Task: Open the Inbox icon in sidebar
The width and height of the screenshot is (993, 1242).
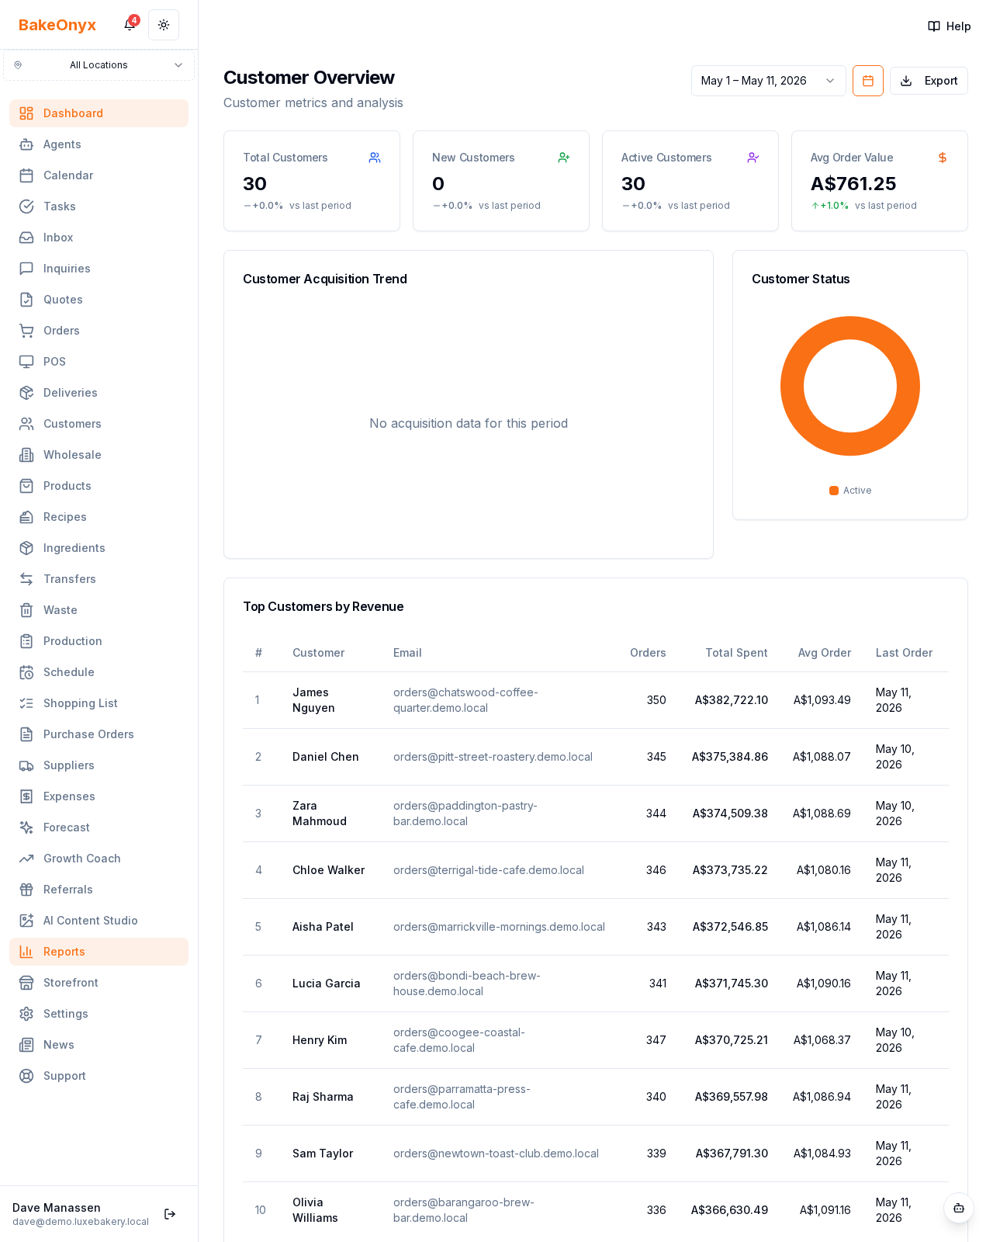Action: click(x=26, y=238)
